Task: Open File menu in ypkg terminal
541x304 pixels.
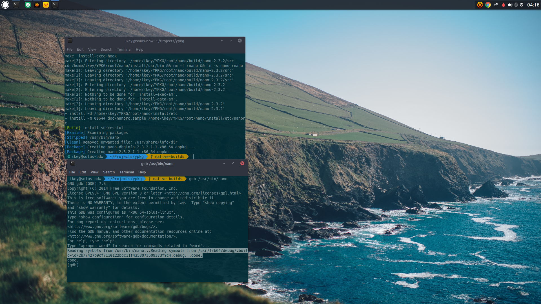Action: (x=70, y=50)
